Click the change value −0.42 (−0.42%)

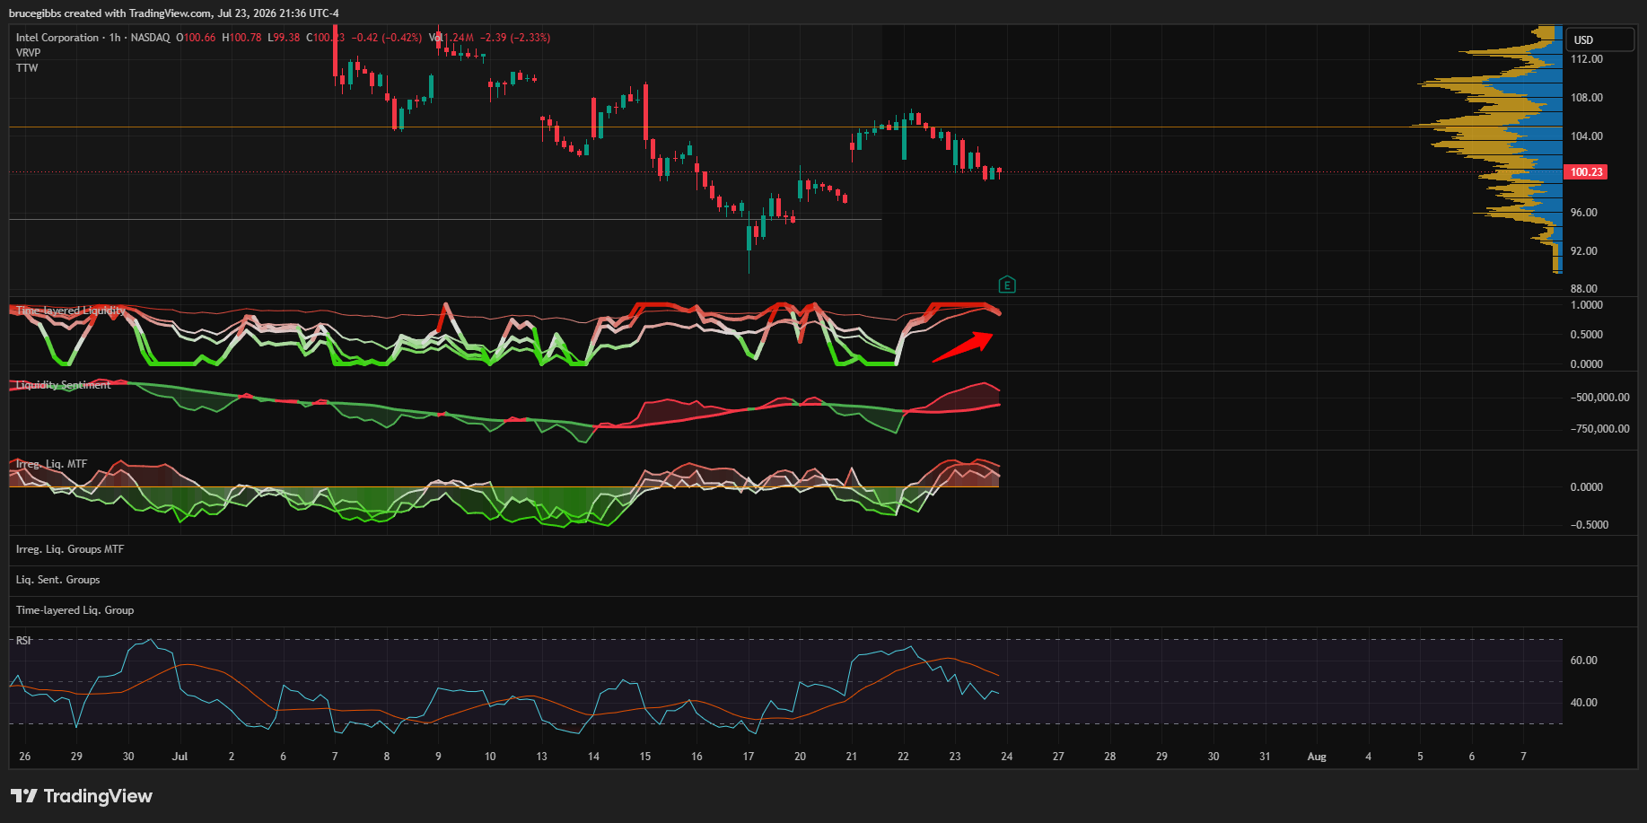(x=386, y=38)
